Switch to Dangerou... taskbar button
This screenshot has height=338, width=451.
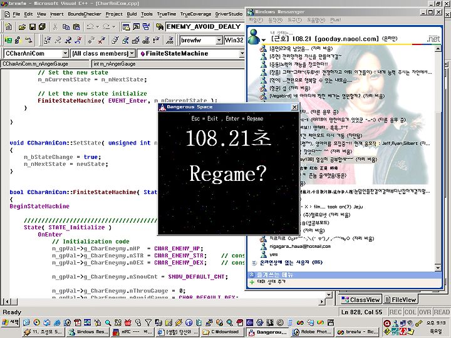click(267, 332)
